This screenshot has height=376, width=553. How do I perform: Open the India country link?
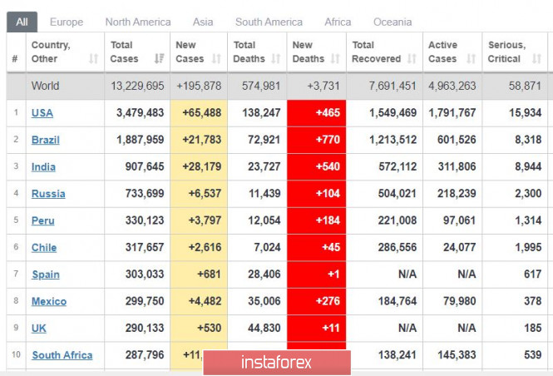pyautogui.click(x=44, y=166)
